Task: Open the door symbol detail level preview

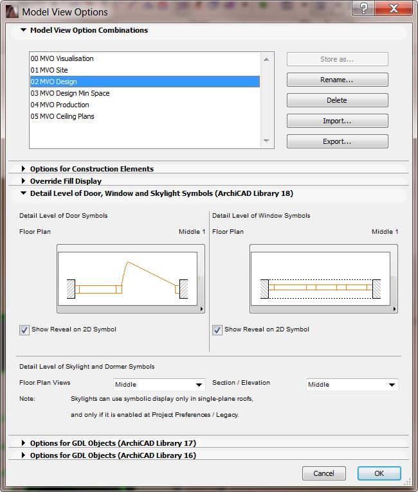Action: [x=131, y=279]
